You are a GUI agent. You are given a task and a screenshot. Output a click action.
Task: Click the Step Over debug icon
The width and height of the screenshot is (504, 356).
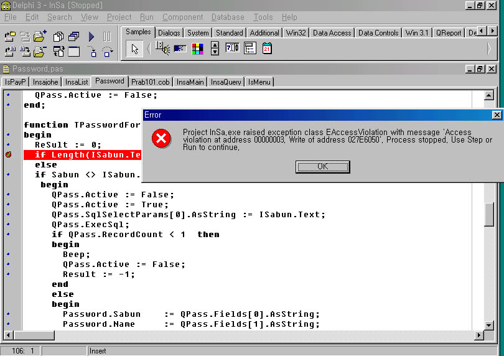[x=108, y=52]
